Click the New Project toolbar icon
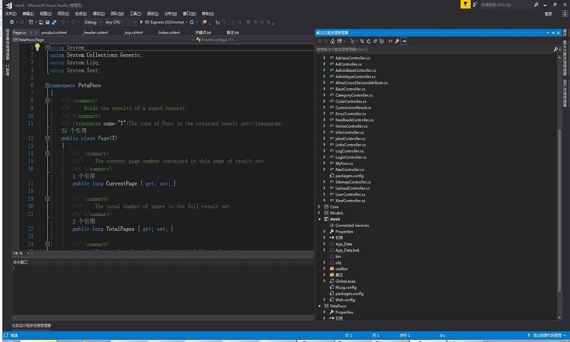Screen dimensions: 570x342 click(x=31, y=22)
